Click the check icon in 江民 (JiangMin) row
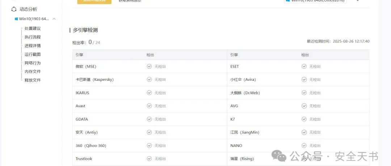 (x=304, y=132)
